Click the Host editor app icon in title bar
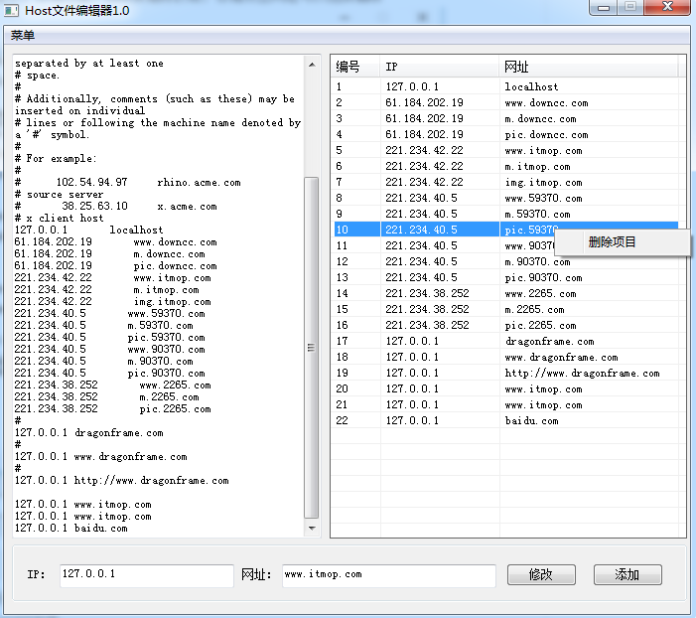696x618 pixels. pos(12,9)
